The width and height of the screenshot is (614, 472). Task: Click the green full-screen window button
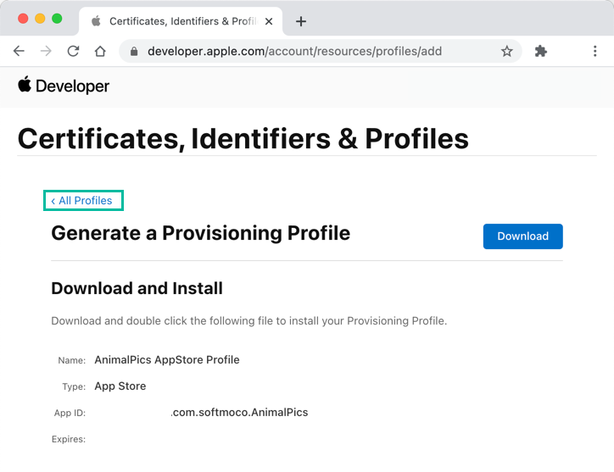[57, 19]
